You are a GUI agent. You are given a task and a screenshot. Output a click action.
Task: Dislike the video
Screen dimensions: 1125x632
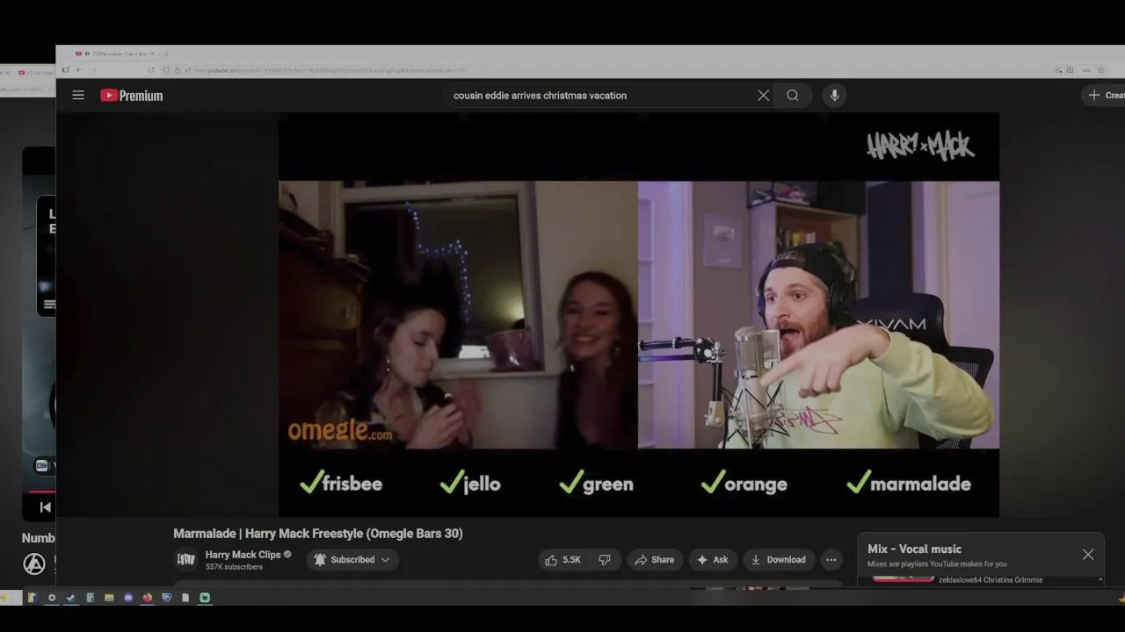(604, 559)
